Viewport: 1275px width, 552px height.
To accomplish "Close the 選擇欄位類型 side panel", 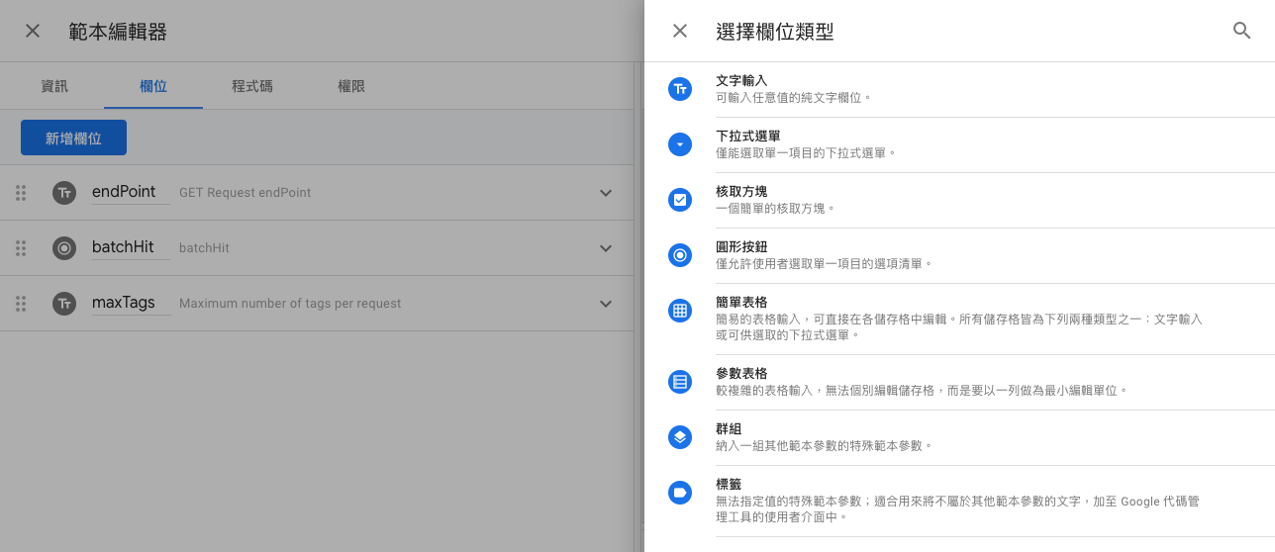I will click(680, 31).
